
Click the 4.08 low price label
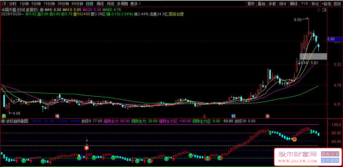tap(16, 113)
